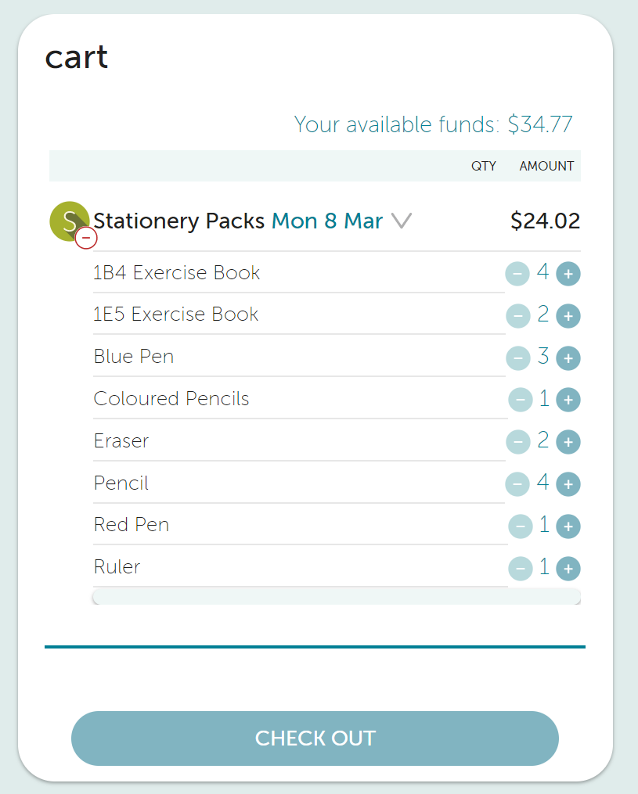This screenshot has width=638, height=794.
Task: Decrease 1B4 Exercise Book quantity
Action: (517, 274)
